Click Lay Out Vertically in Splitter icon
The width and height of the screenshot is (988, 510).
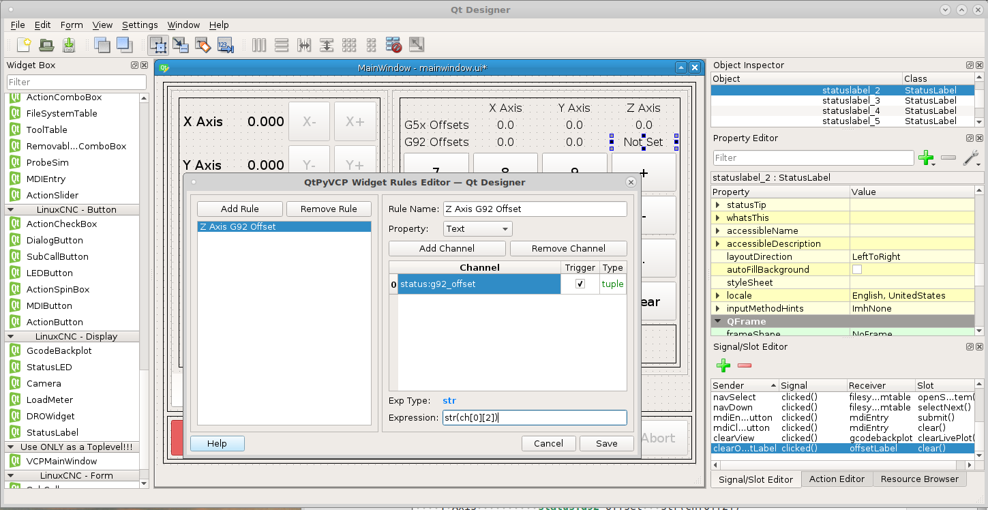[327, 45]
